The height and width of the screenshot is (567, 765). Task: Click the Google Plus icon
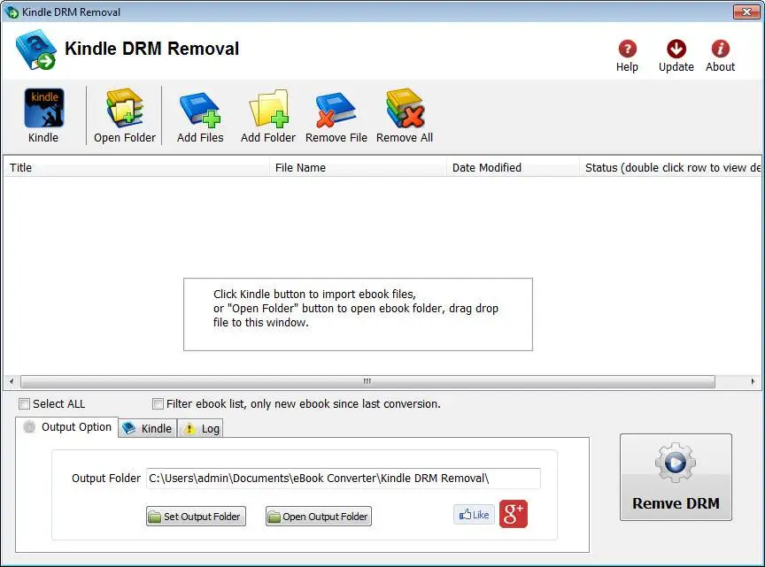514,514
